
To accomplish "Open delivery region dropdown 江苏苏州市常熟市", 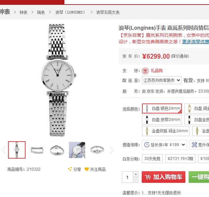I will pyautogui.click(x=162, y=80).
